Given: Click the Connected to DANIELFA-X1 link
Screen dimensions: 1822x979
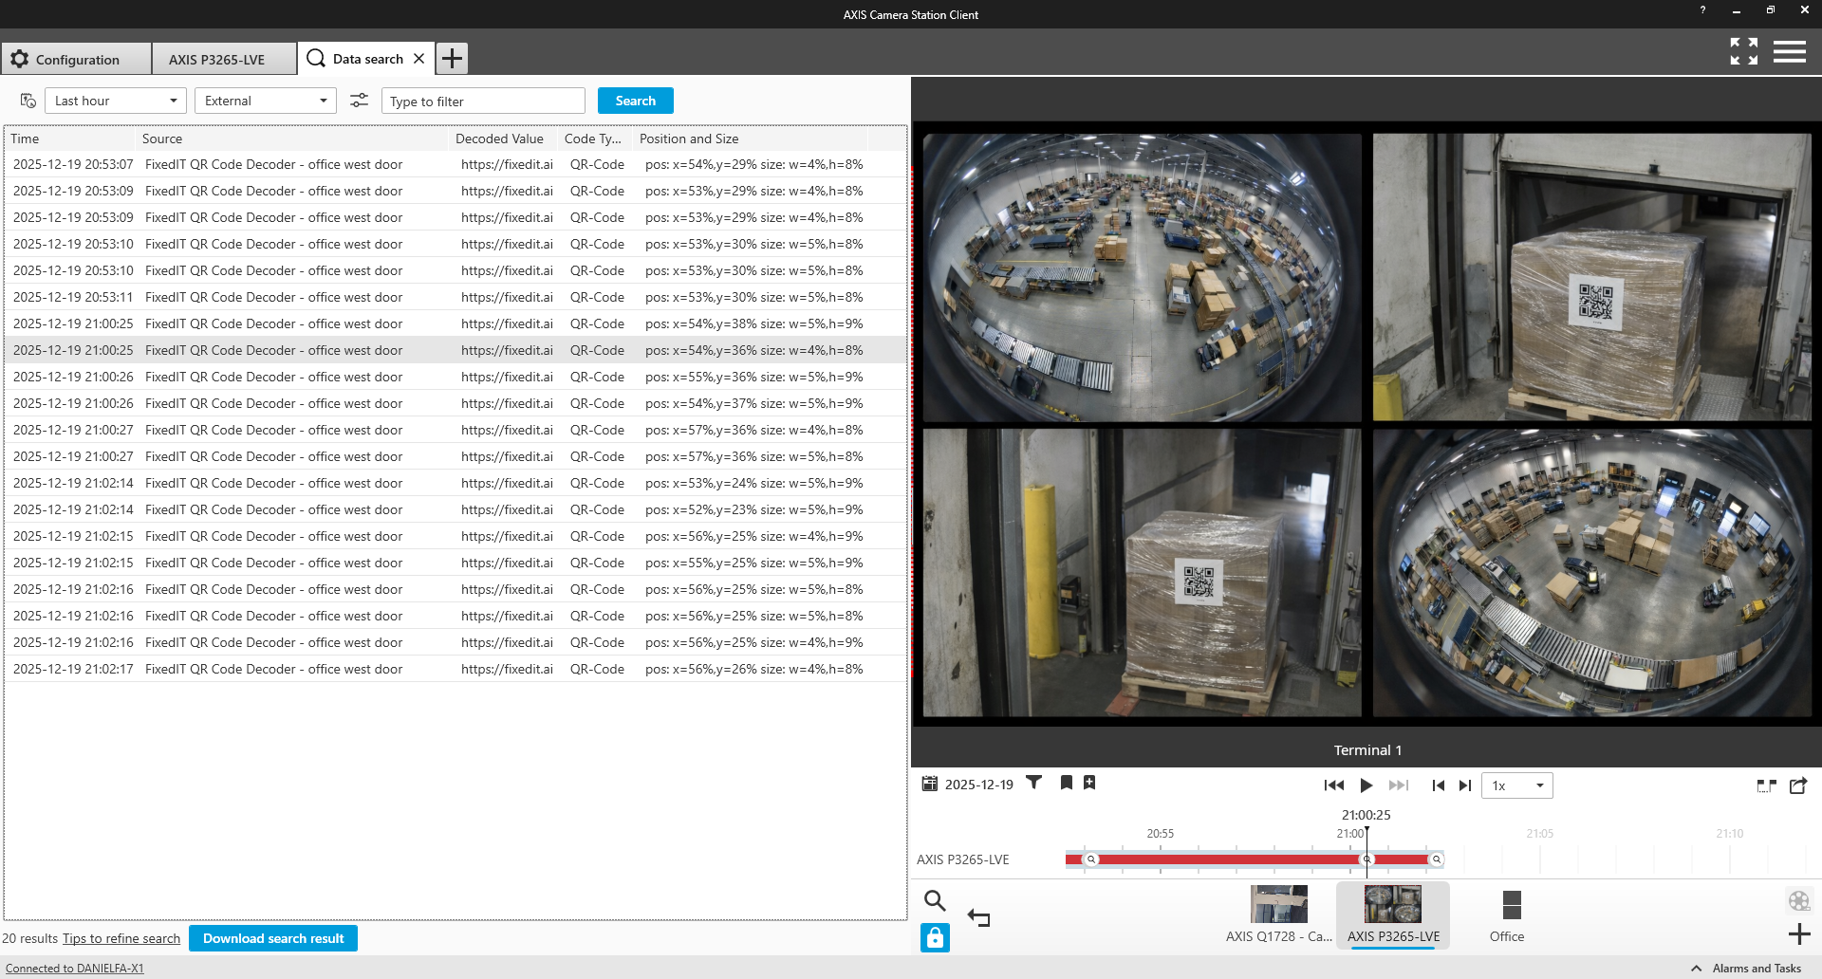Looking at the screenshot, I should coord(75,969).
